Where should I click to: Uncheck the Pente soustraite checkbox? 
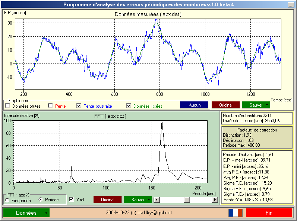click(79, 106)
